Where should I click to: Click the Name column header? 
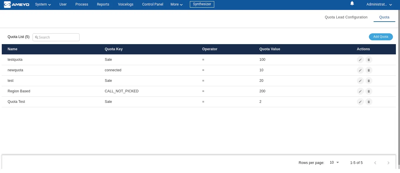12,49
